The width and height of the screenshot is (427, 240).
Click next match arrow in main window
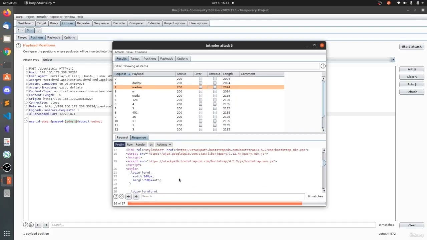(46, 225)
